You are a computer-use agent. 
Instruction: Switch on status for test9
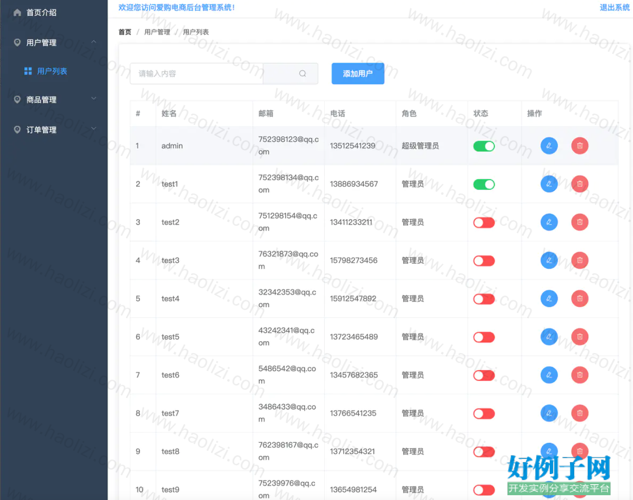point(484,490)
